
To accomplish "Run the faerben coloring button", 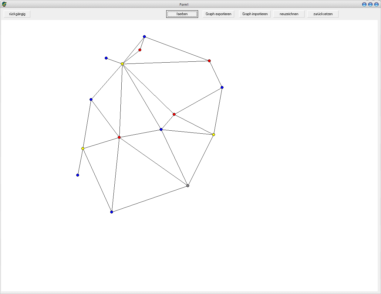I will point(182,14).
